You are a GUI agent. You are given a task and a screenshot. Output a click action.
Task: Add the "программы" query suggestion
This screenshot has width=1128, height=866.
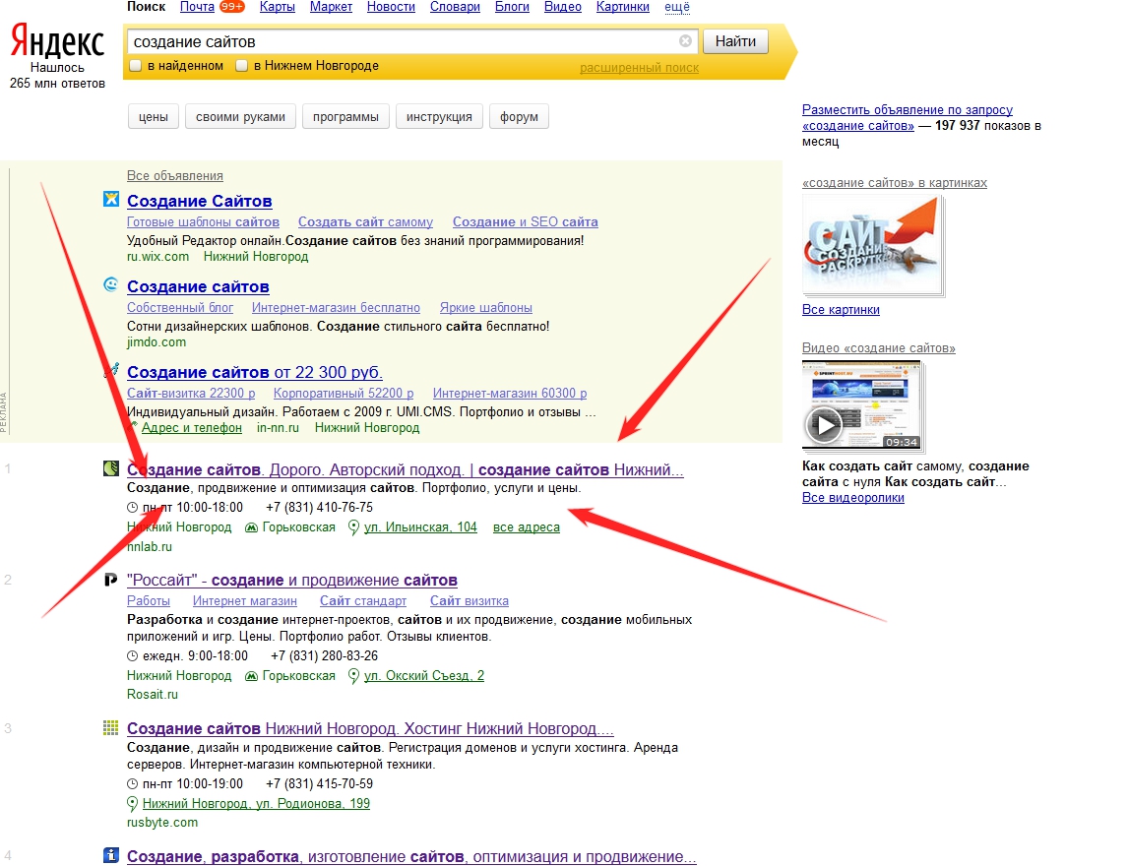345,116
